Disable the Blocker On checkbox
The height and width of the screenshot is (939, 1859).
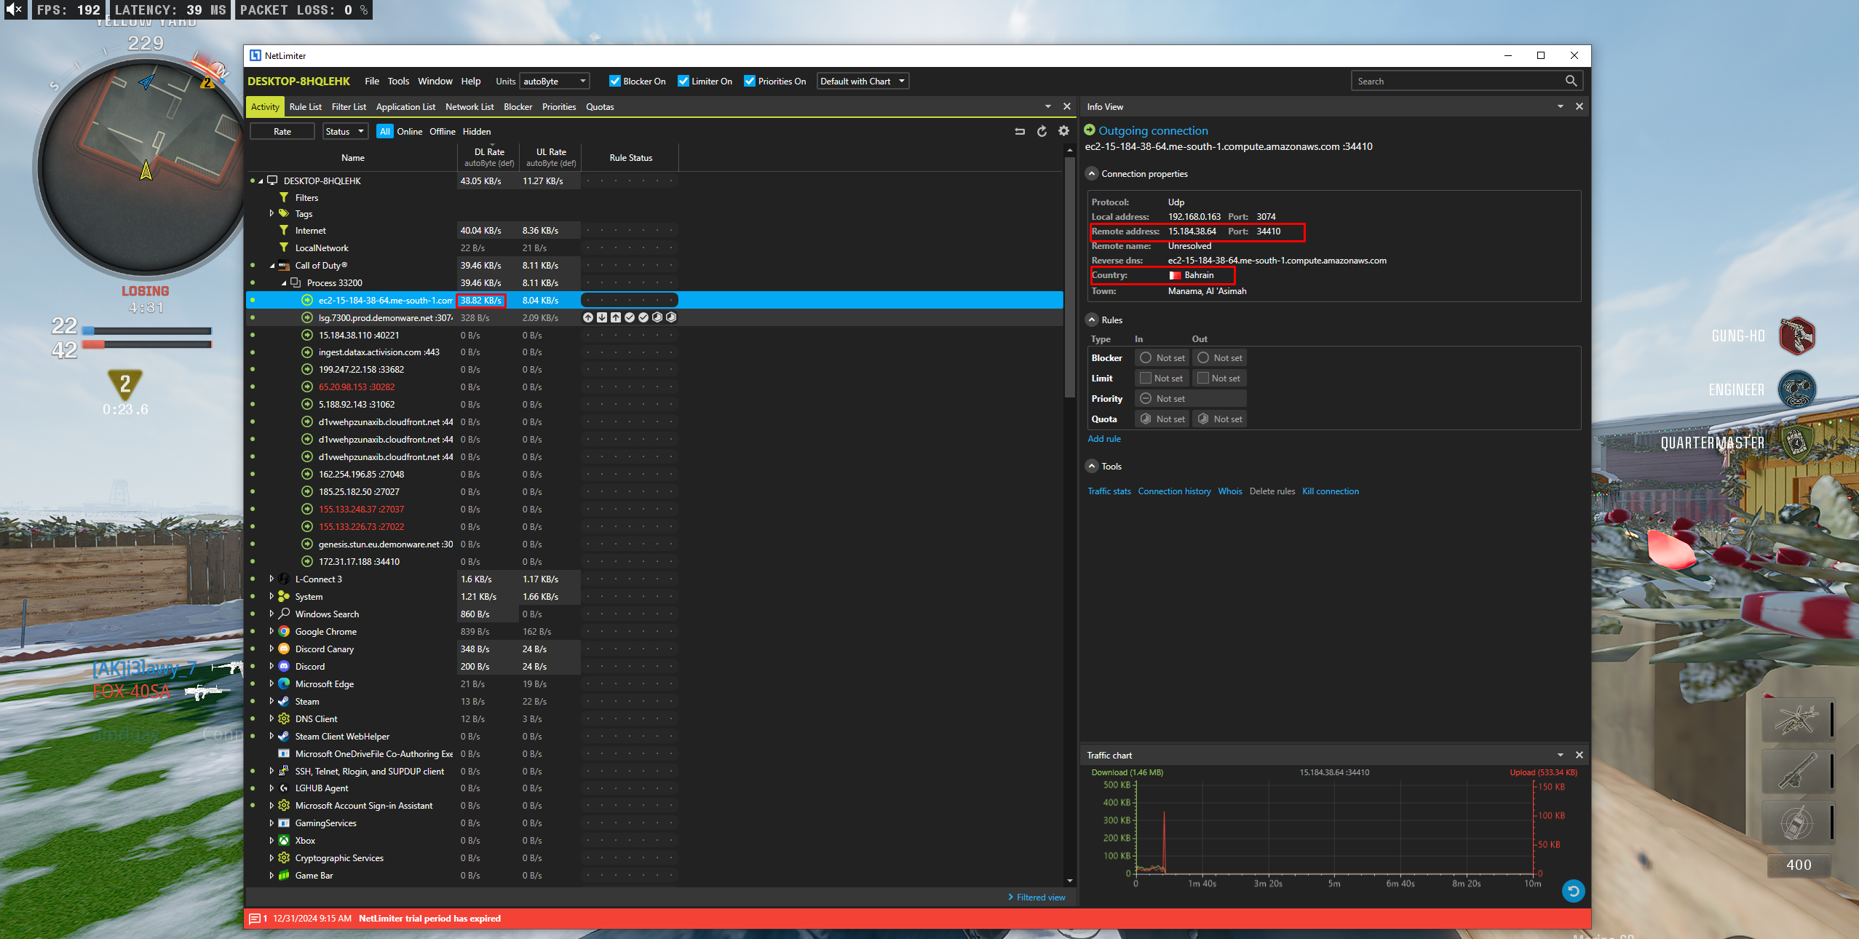(616, 81)
